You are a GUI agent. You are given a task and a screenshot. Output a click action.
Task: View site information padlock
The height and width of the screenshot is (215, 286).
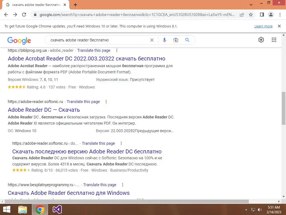(x=35, y=15)
